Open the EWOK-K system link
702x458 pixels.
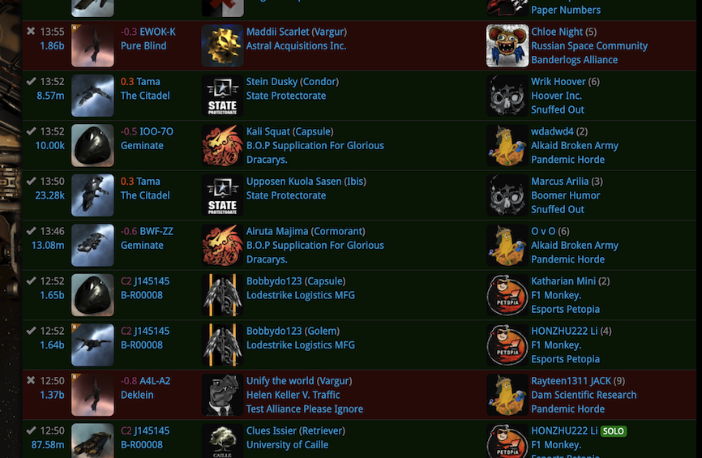[157, 32]
